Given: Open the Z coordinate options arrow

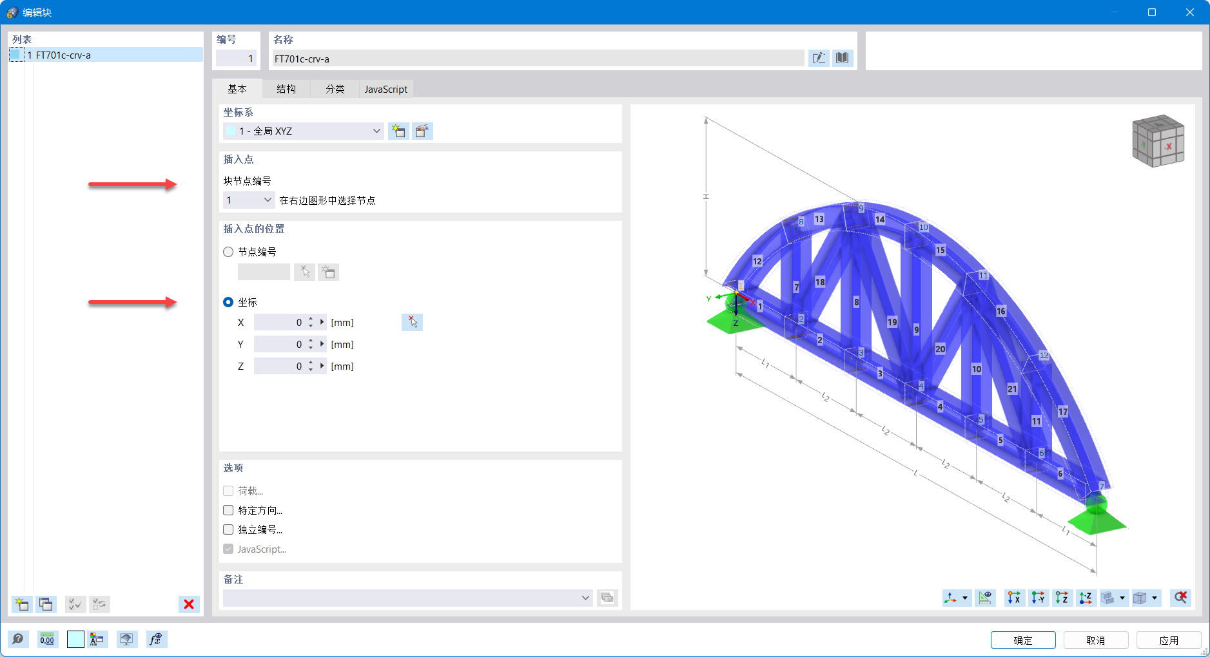Looking at the screenshot, I should pyautogui.click(x=322, y=366).
